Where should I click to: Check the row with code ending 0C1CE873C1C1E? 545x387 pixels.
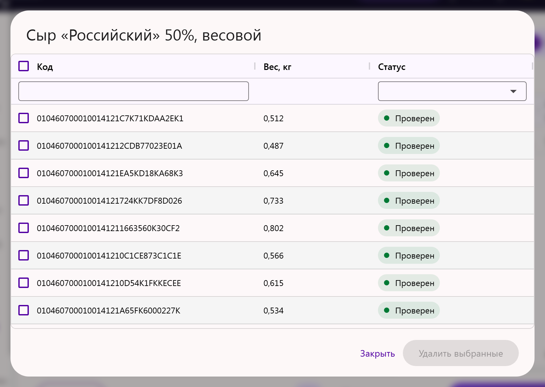tap(24, 255)
